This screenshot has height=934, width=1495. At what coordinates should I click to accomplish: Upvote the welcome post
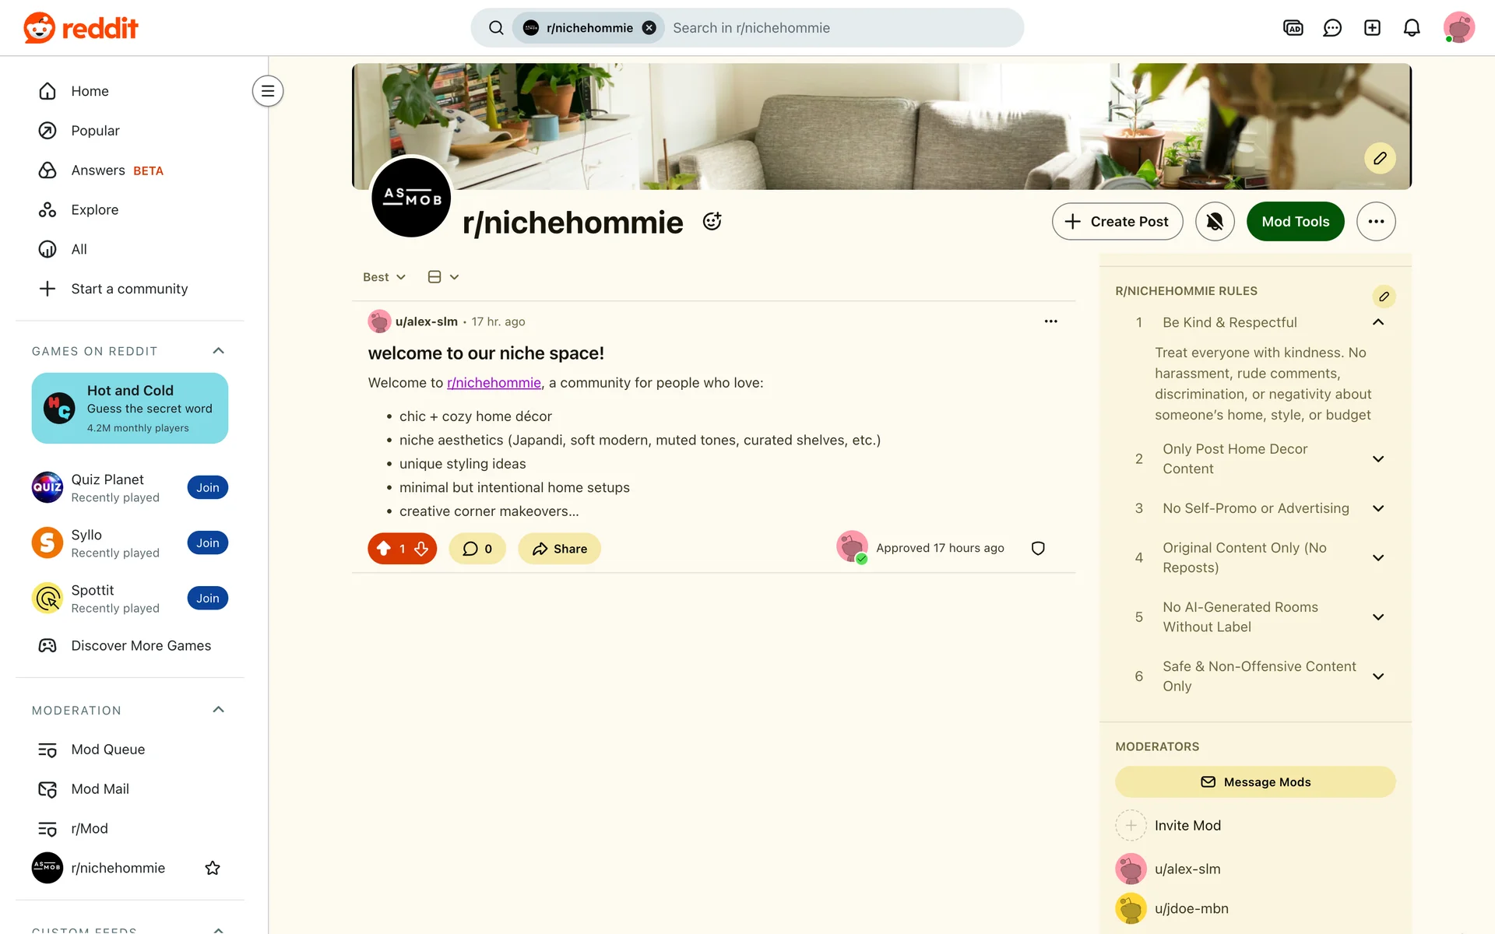click(x=384, y=549)
